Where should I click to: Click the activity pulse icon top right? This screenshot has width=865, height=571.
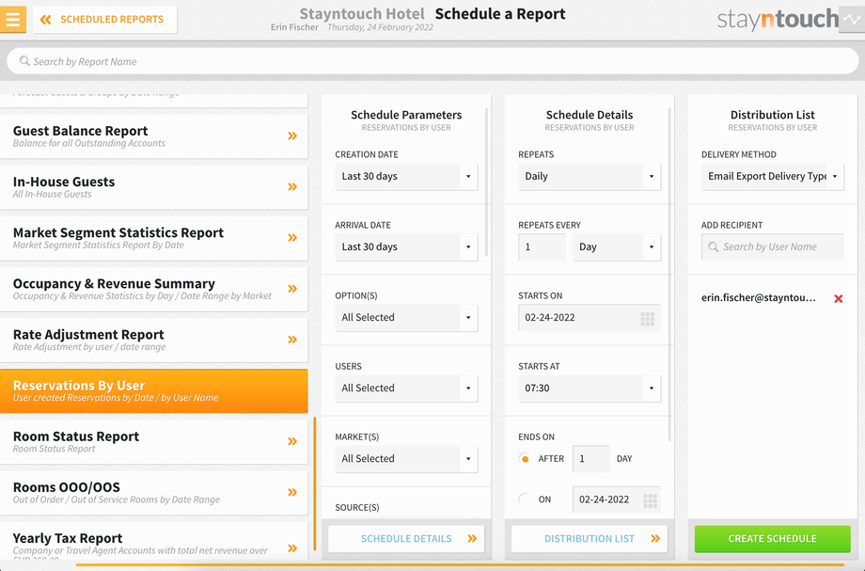point(852,20)
